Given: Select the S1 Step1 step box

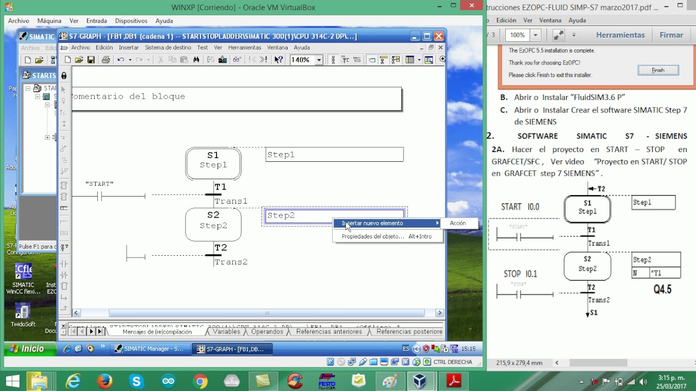Looking at the screenshot, I should (213, 163).
